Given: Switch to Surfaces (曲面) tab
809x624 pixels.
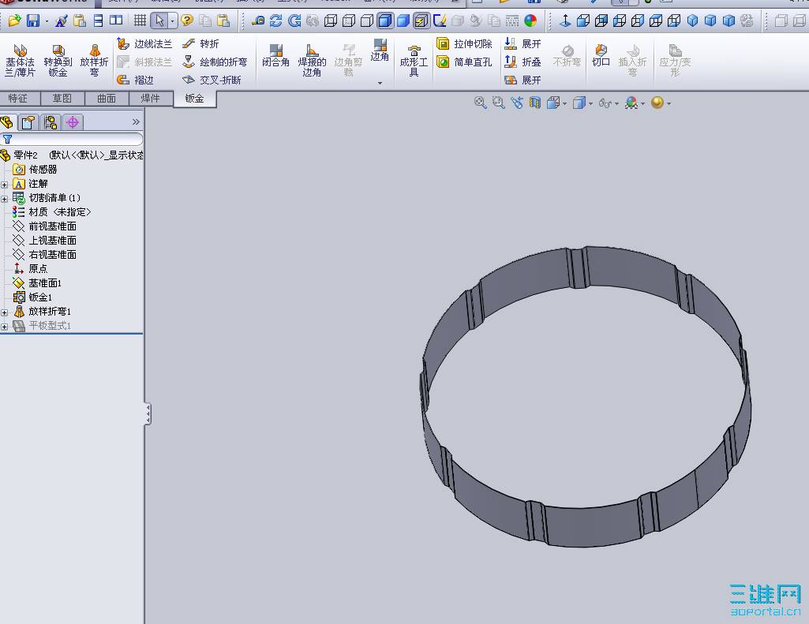Looking at the screenshot, I should 107,98.
